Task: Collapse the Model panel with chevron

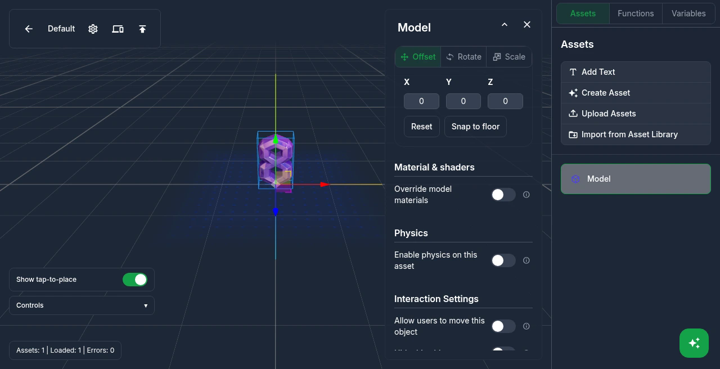Action: click(x=505, y=25)
